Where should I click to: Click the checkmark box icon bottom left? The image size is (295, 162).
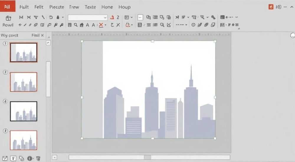(5, 158)
